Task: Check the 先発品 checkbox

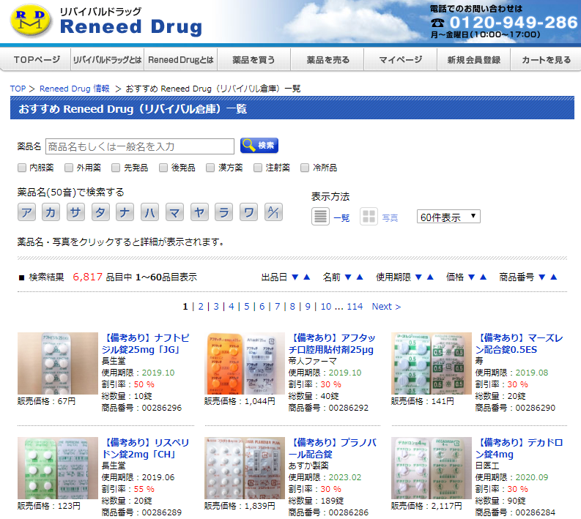Action: tap(116, 168)
